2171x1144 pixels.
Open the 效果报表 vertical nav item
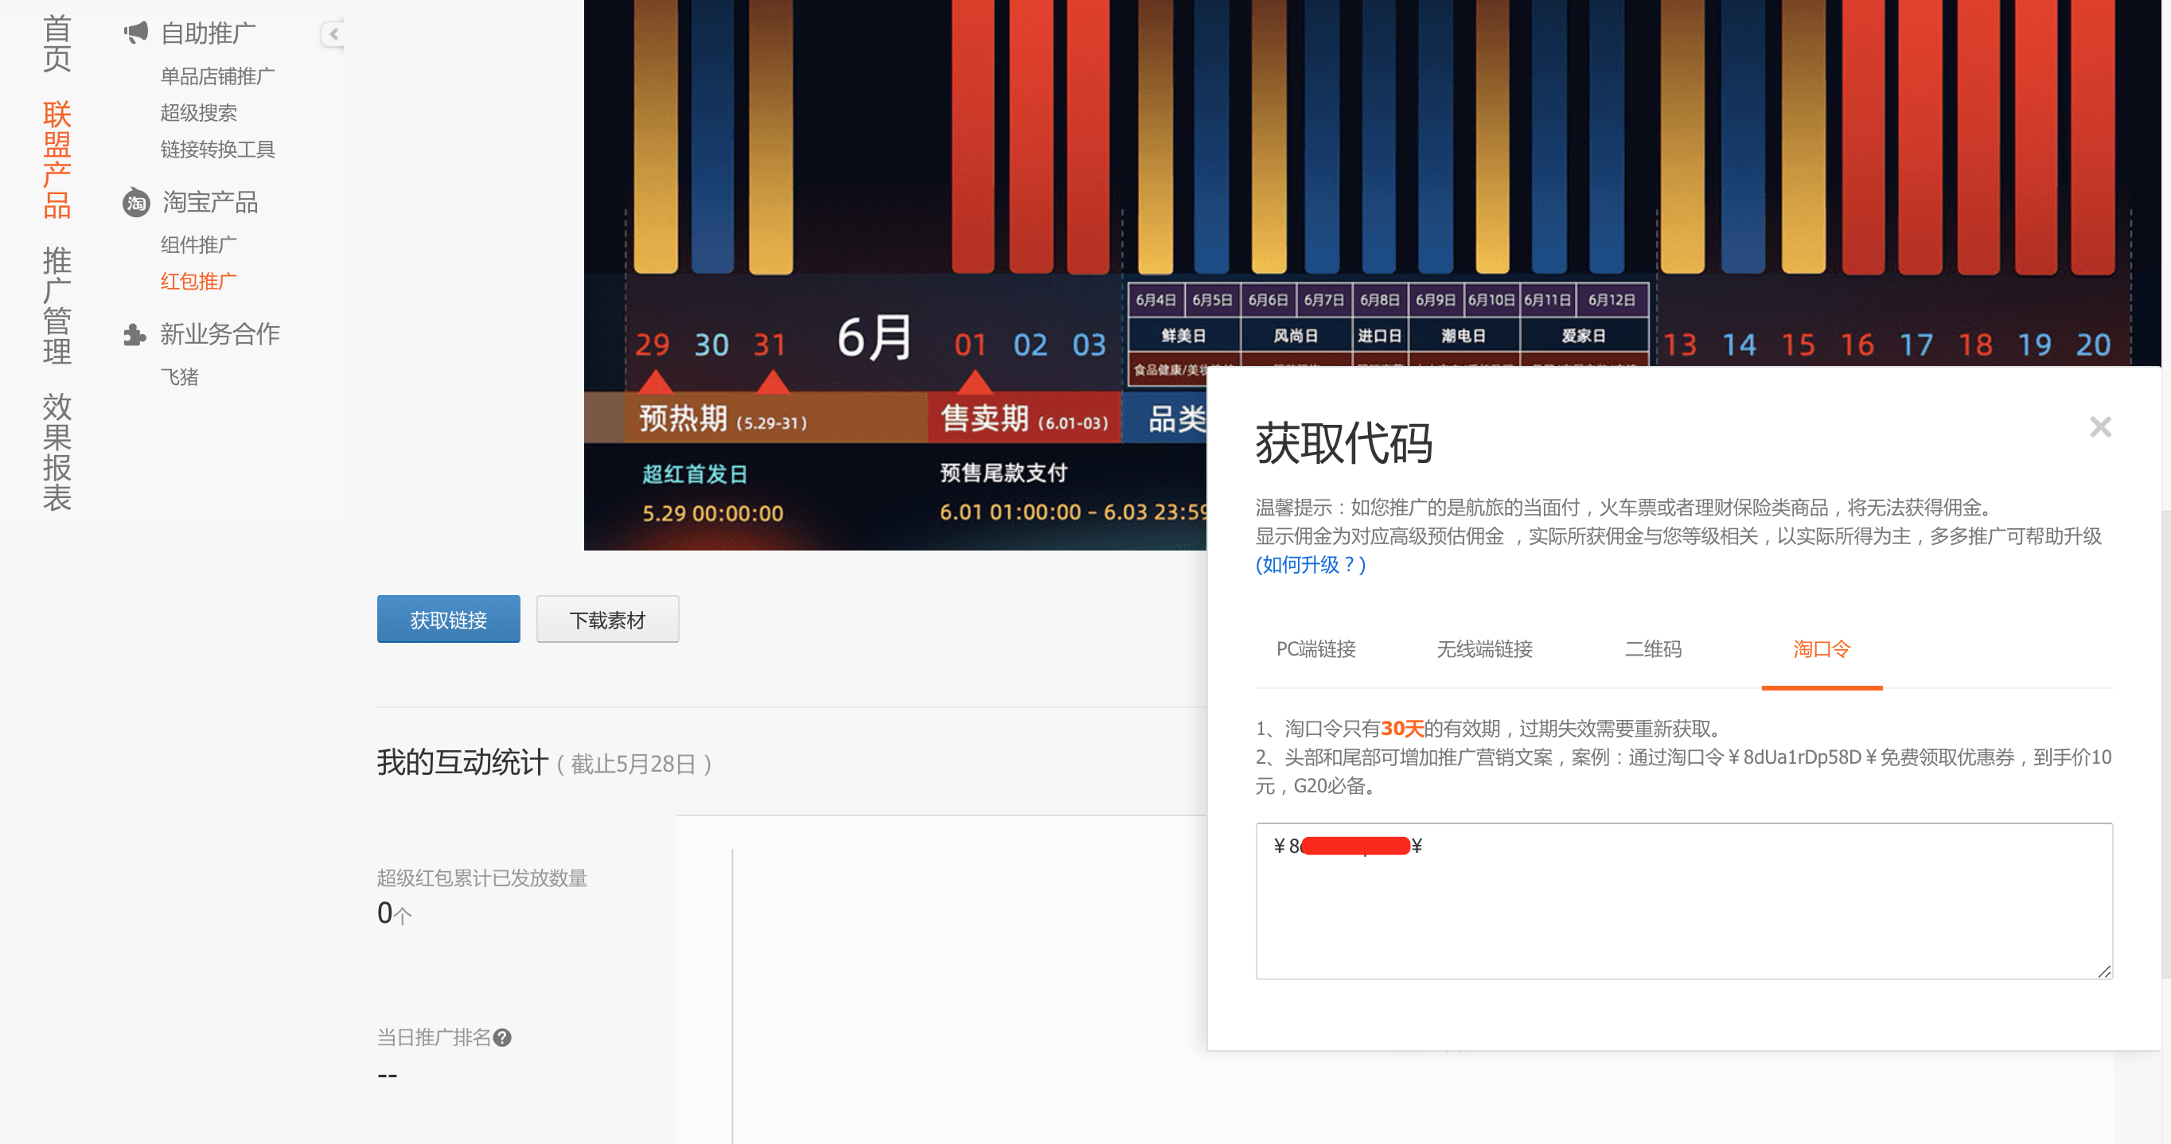pos(57,453)
